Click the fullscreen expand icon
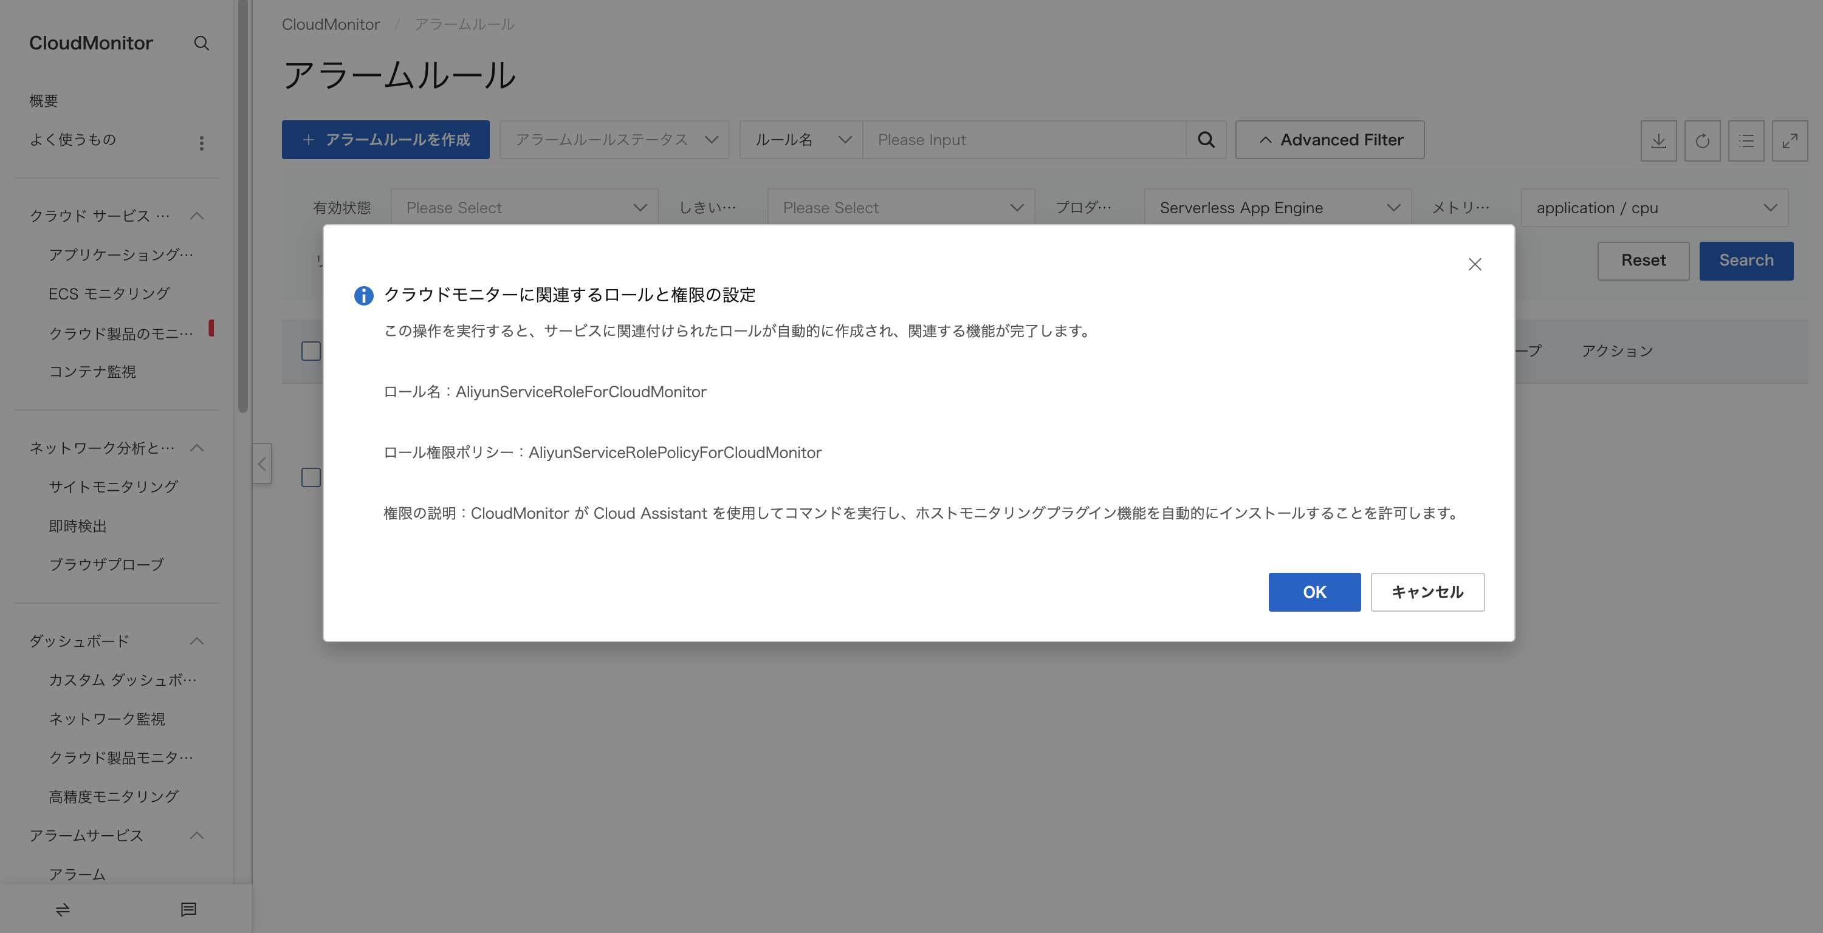Screen dimensions: 1823x933 (x=1790, y=140)
